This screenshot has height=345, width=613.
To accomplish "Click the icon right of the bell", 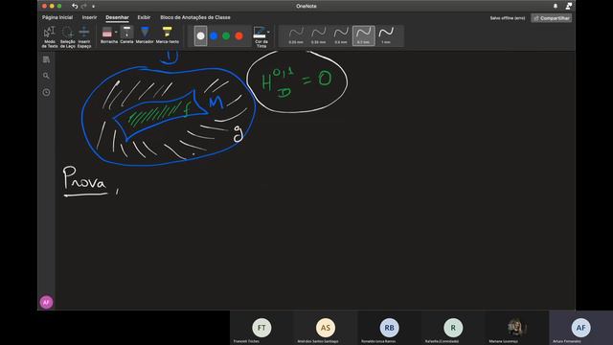I will (x=569, y=6).
